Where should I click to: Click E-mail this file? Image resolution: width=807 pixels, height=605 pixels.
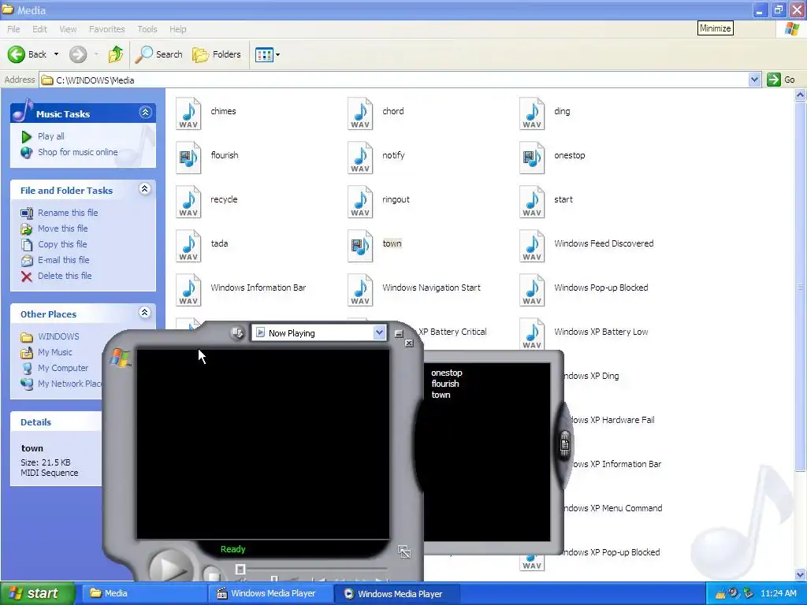click(63, 260)
